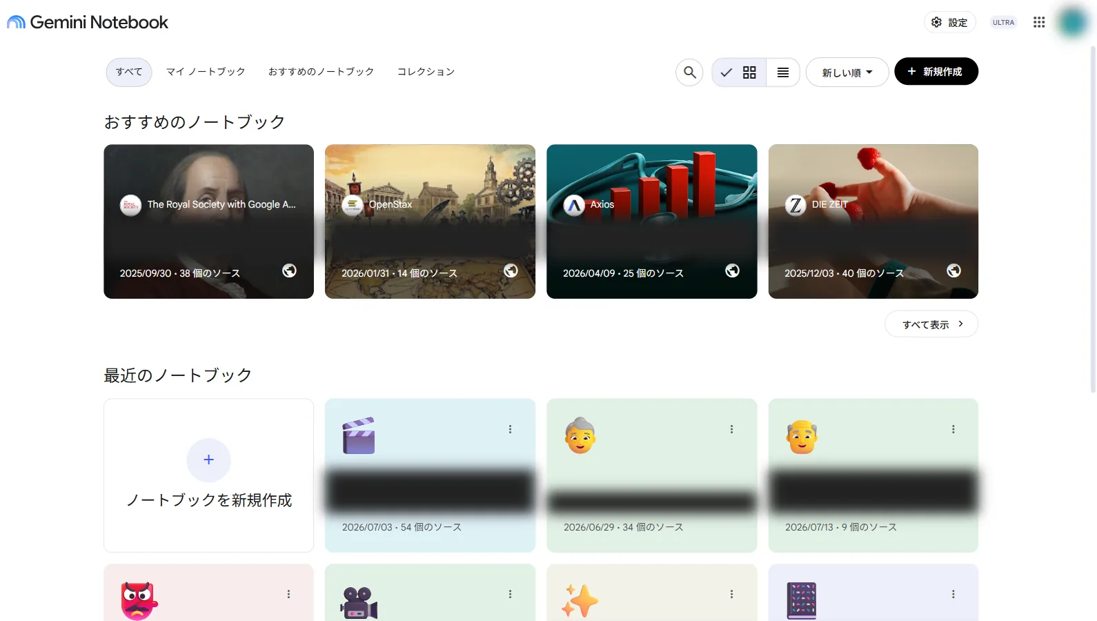Expand すべて表示 featured notebooks

(931, 324)
